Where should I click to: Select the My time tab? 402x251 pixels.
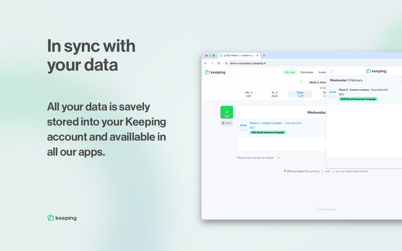pos(290,72)
